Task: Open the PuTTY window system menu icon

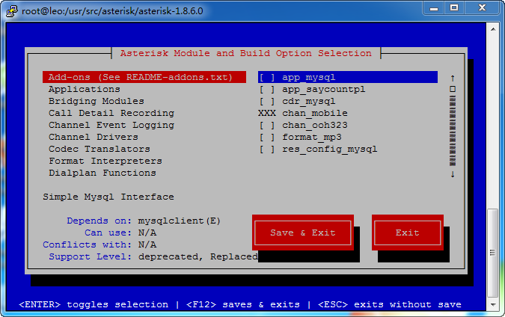Action: point(12,11)
